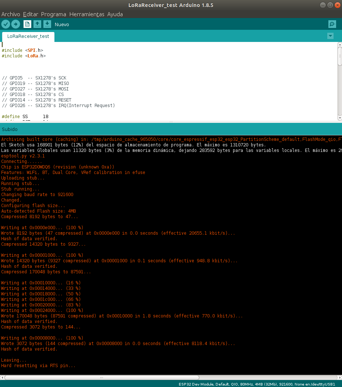Viewport: 342px width, 387px height.
Task: Click the 'Chip is ESP32D0WDQ6' console line
Action: 57,167
